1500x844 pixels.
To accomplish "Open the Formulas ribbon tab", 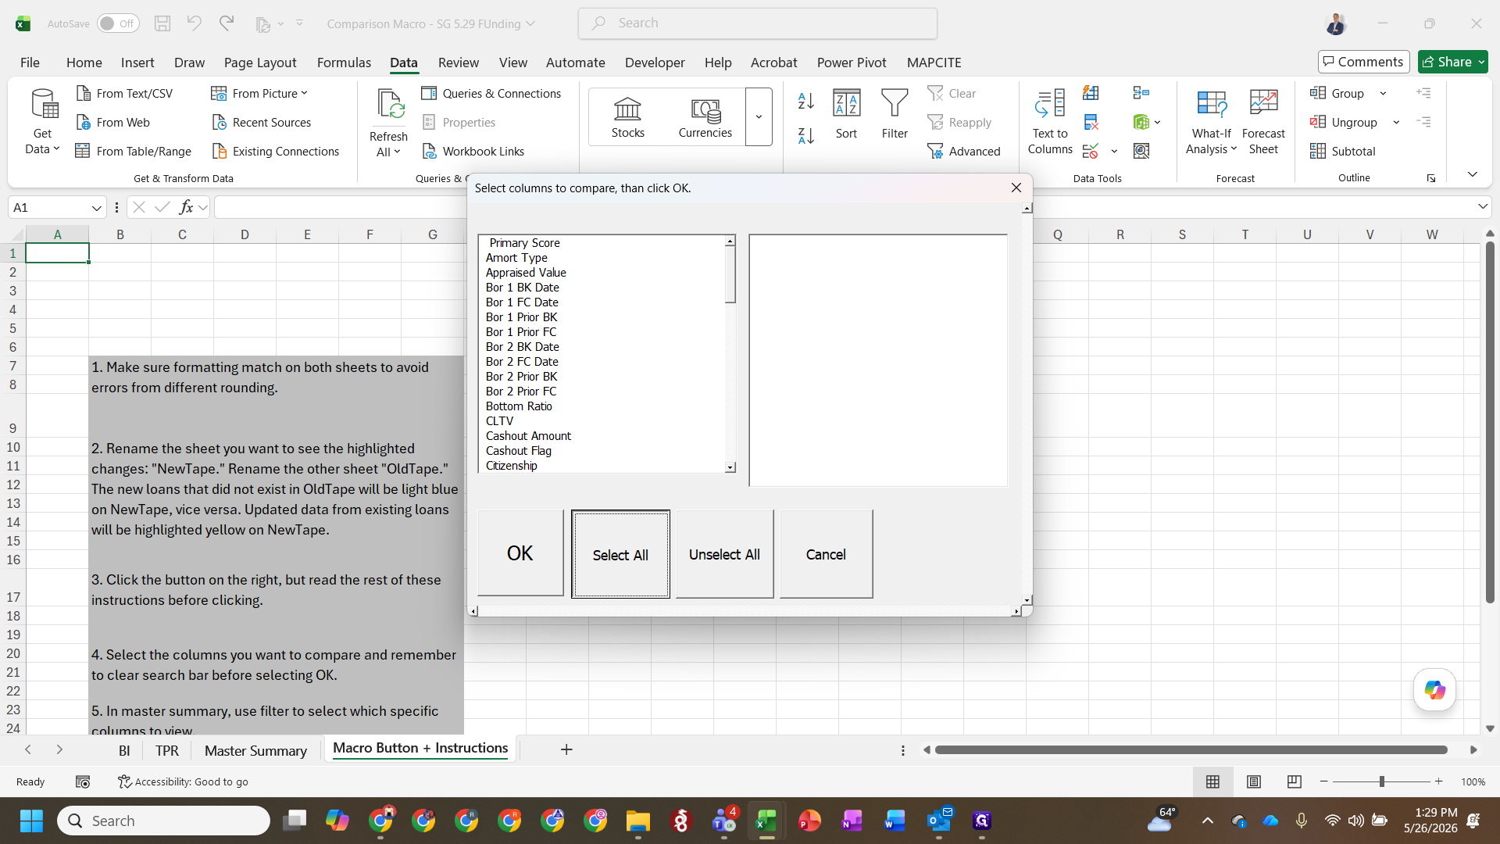I will click(344, 63).
